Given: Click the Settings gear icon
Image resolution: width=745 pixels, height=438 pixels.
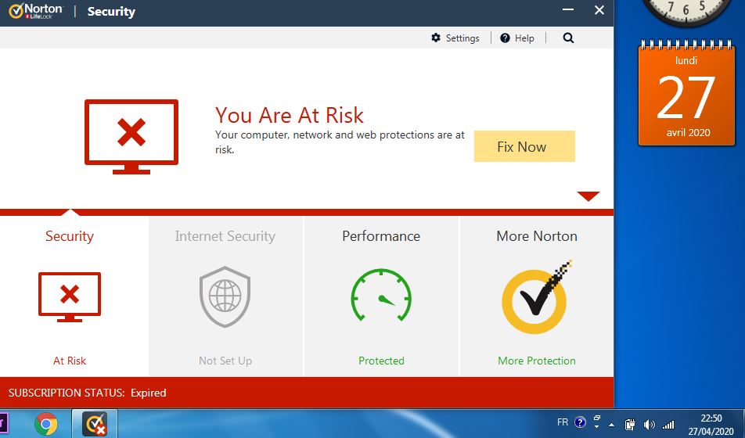Looking at the screenshot, I should (436, 38).
